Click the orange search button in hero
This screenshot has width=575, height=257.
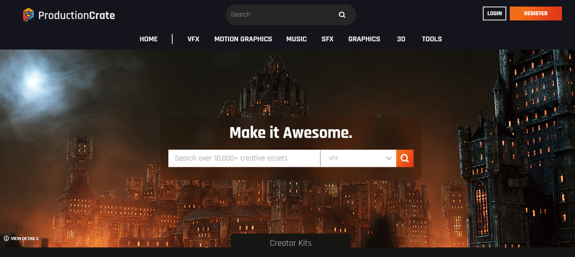coord(405,158)
